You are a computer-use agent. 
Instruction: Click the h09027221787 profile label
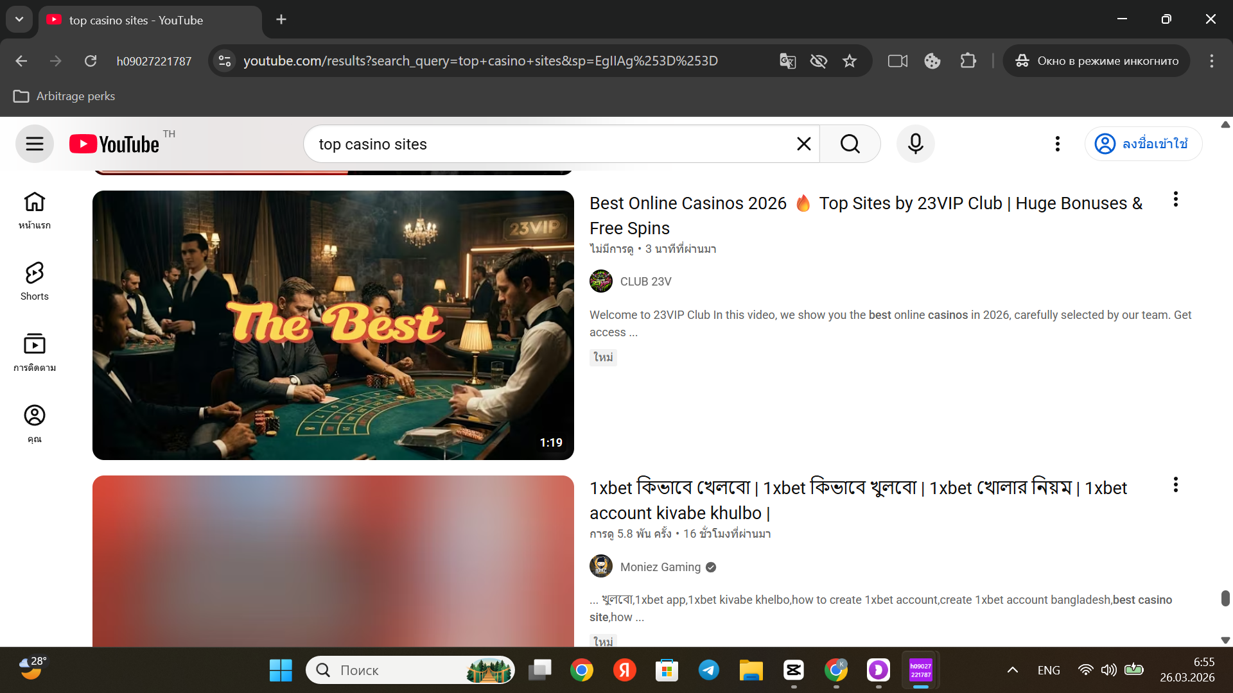pyautogui.click(x=154, y=61)
